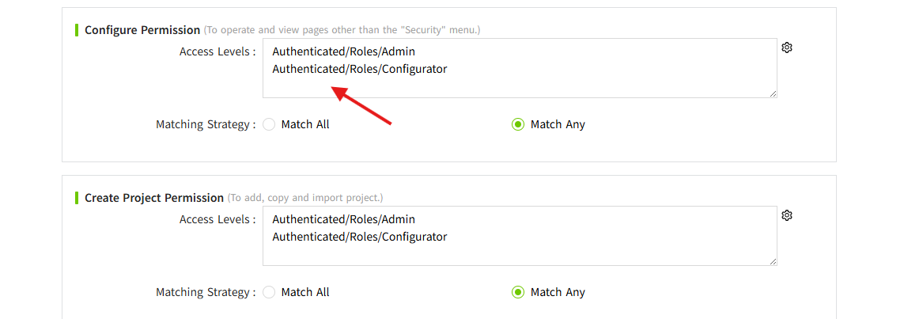Click the Access Levels label under Create Project Permission
Screen dimensions: 904x319
217,219
